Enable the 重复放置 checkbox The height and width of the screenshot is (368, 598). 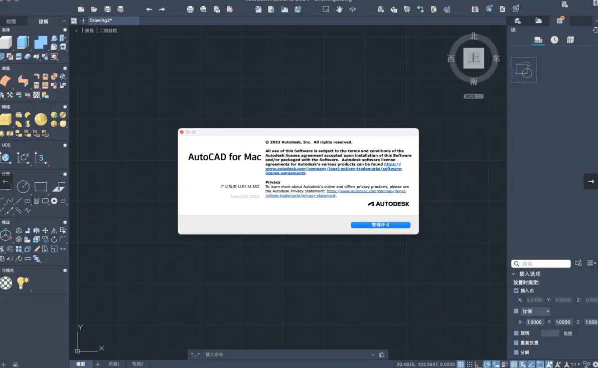[x=516, y=342]
